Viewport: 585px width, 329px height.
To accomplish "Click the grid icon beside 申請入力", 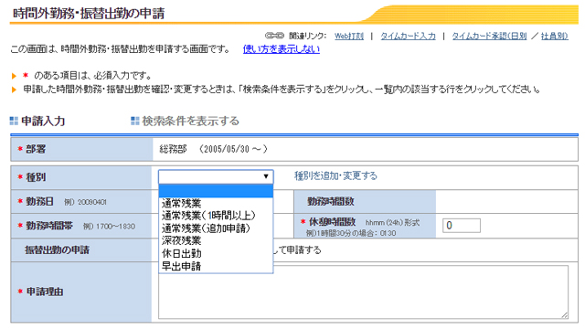I will click(x=14, y=121).
